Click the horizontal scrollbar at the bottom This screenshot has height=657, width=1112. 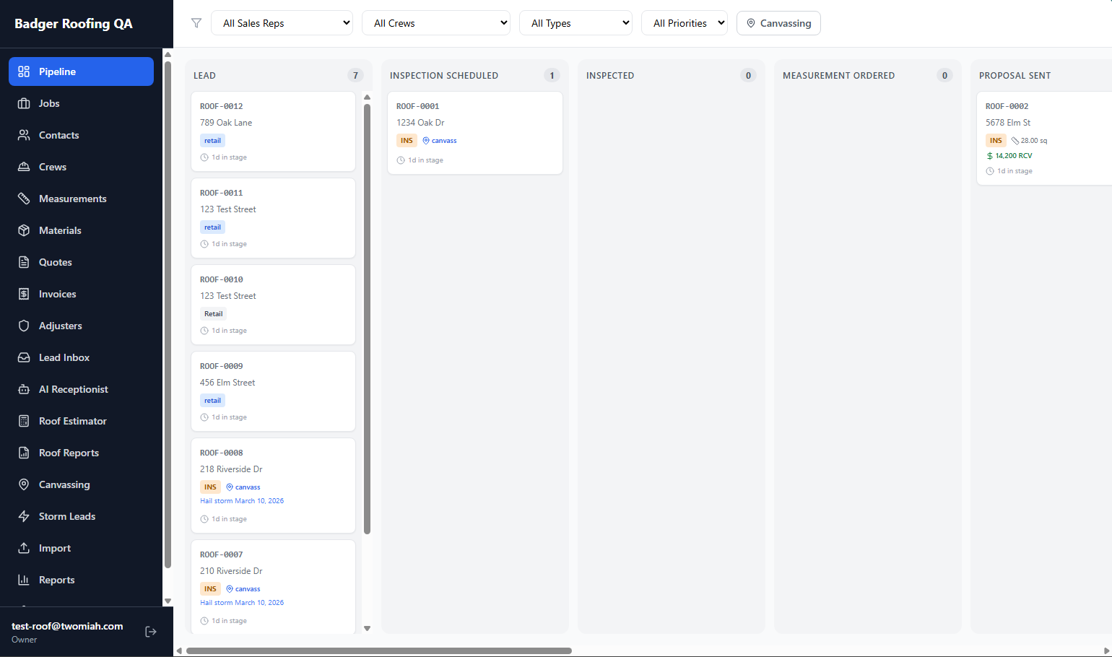(x=379, y=651)
